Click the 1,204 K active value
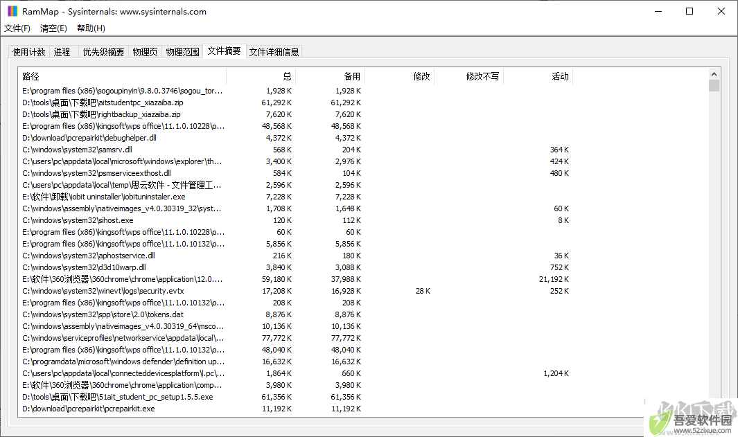This screenshot has width=738, height=437. point(556,373)
